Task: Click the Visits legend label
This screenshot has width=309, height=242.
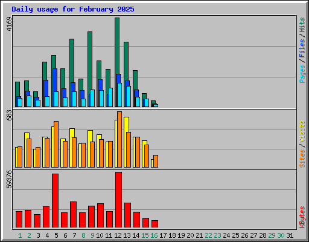Action: [302, 131]
